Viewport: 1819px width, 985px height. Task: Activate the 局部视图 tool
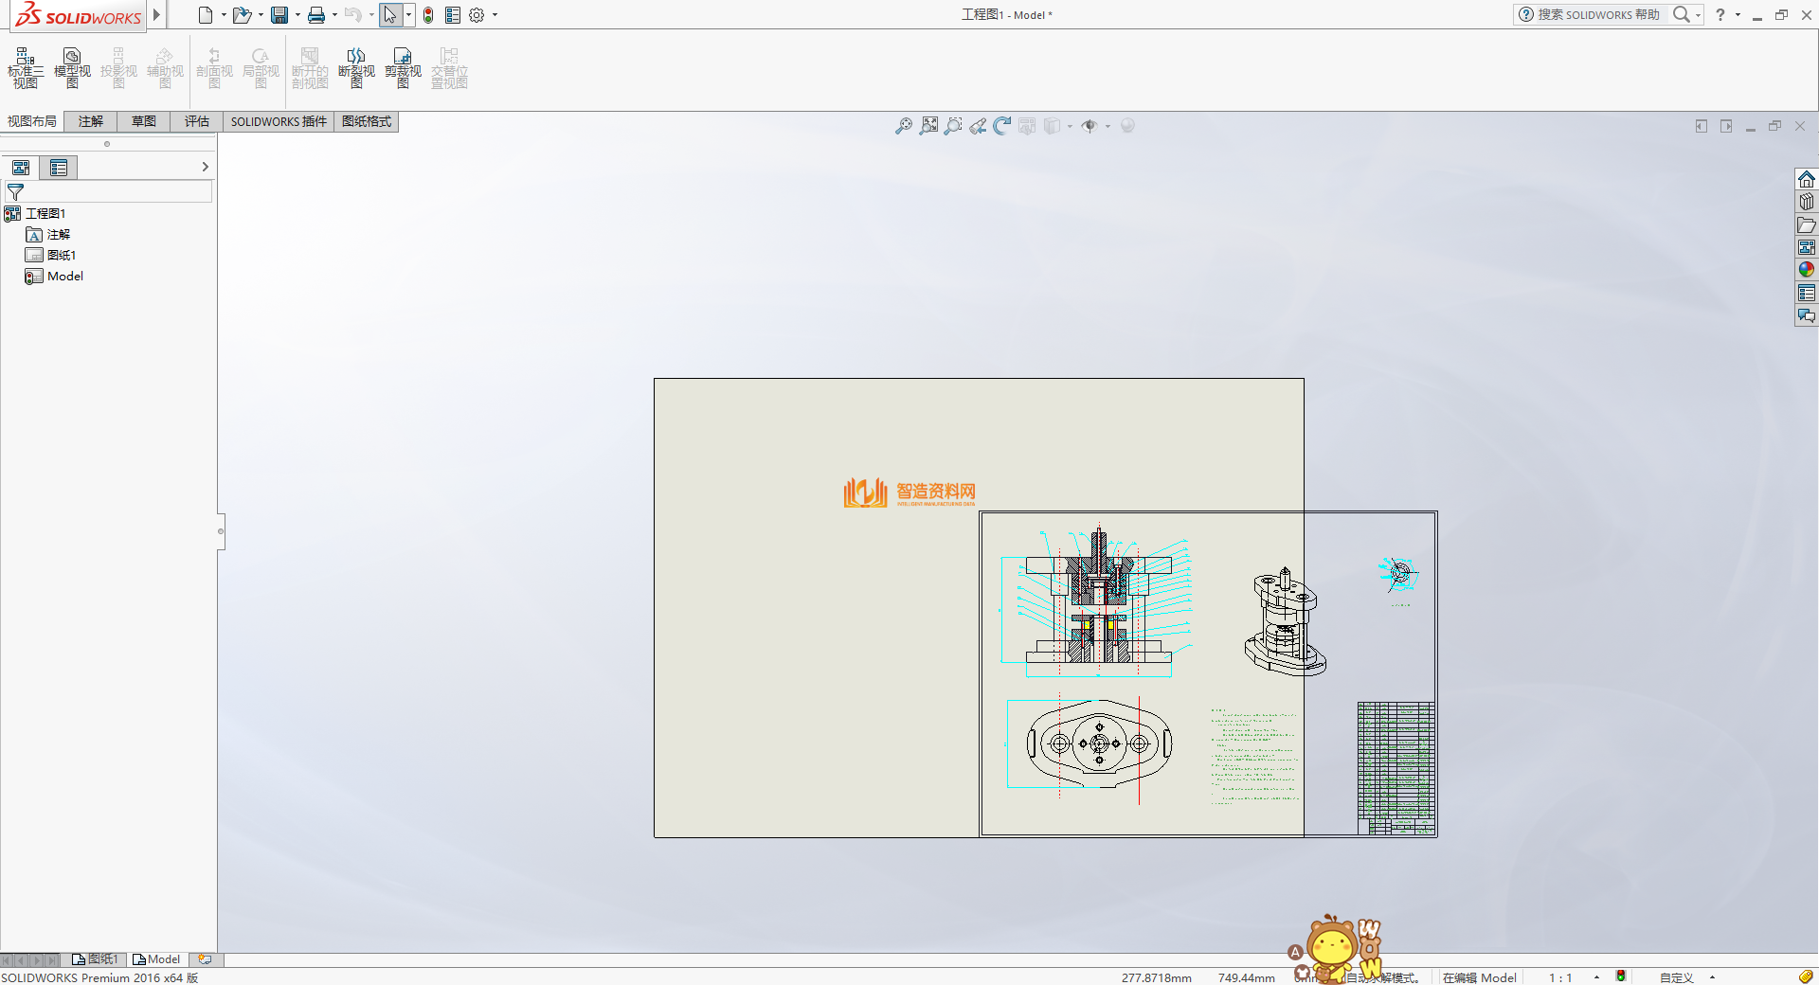(x=261, y=66)
